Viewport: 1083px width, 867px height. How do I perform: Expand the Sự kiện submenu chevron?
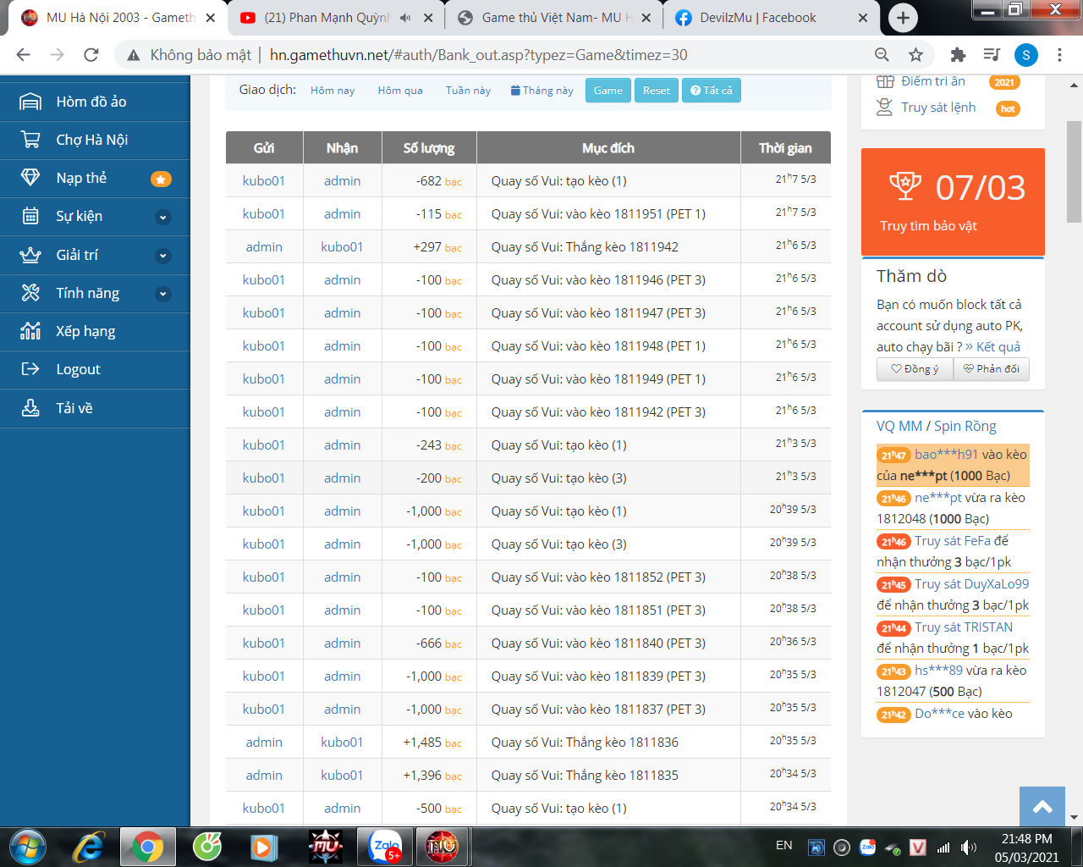(163, 217)
